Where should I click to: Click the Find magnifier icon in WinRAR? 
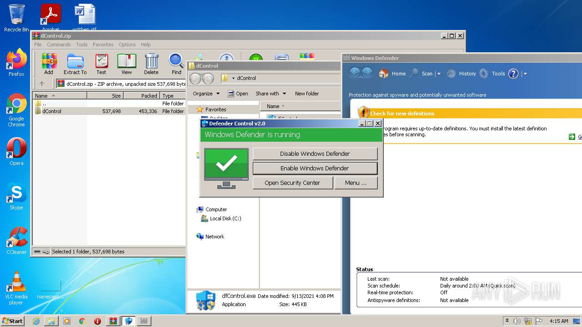click(x=176, y=64)
